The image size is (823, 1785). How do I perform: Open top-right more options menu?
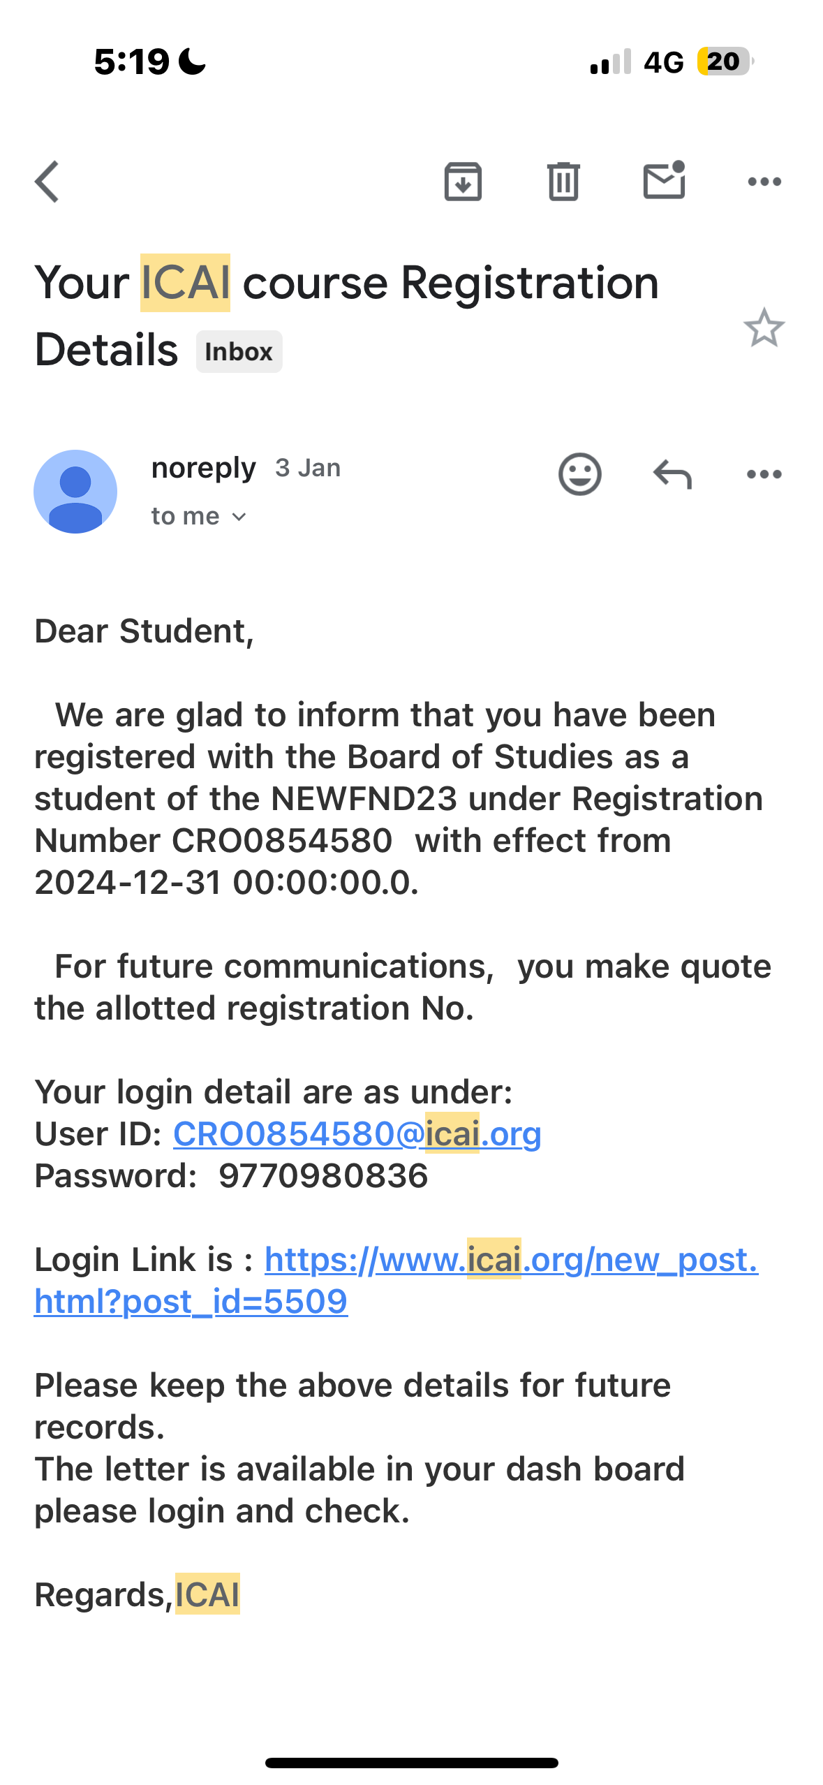click(764, 182)
